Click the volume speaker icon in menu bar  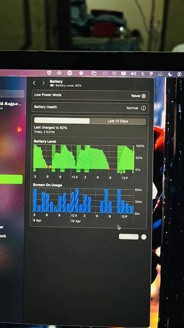click(x=133, y=73)
